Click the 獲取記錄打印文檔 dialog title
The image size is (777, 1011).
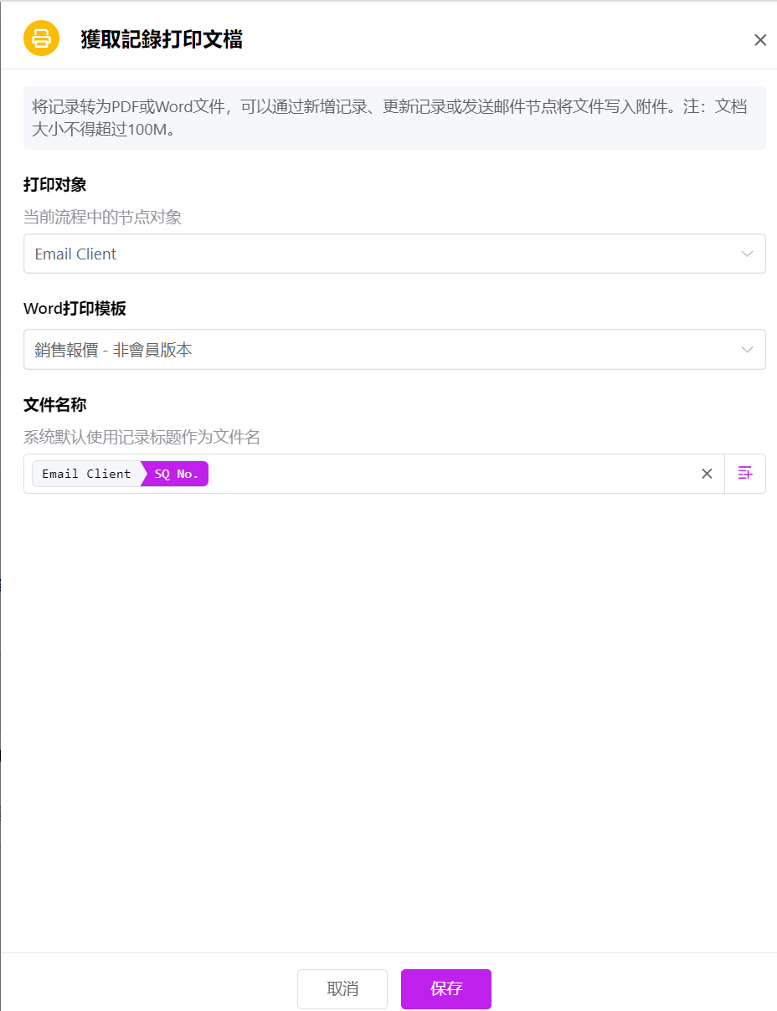click(x=162, y=39)
